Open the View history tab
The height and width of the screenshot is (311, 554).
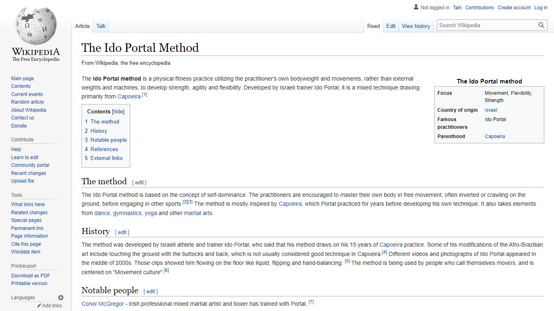pos(416,26)
